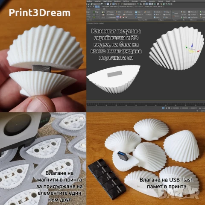The height and width of the screenshot is (205, 205).
Task: Open the Arnold menu
Action: click(168, 1)
